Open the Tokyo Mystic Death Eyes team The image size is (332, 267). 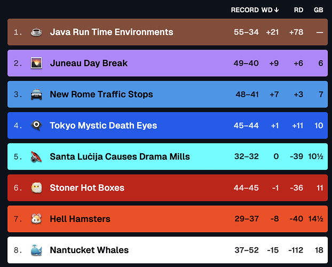tap(103, 125)
